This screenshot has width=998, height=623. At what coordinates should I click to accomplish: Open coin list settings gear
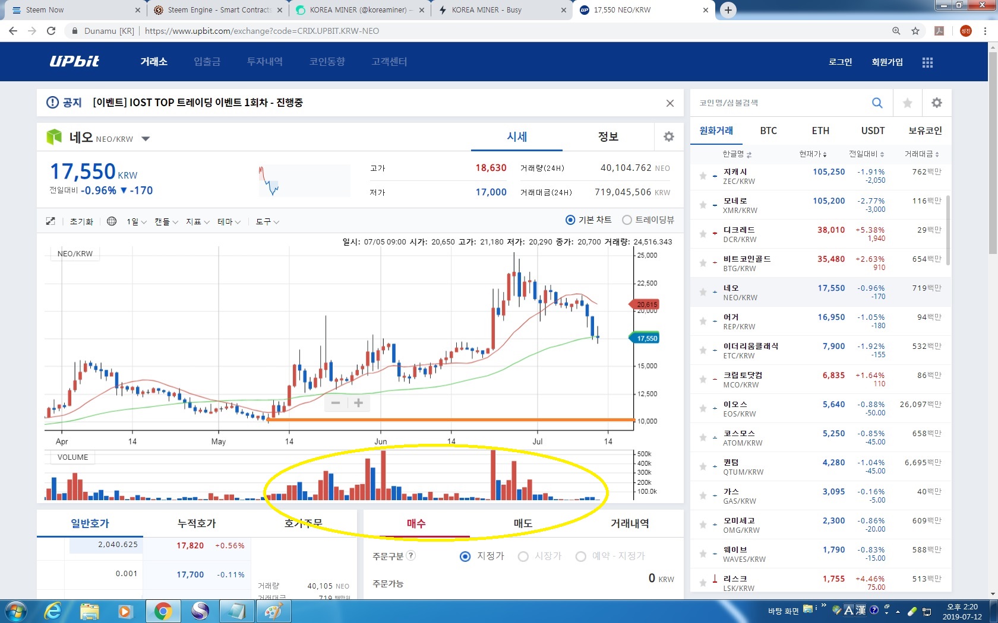(x=937, y=103)
